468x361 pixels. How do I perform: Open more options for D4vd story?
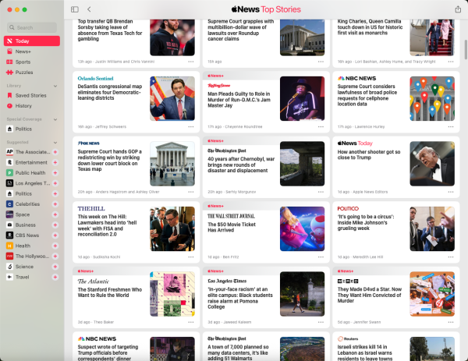(x=450, y=322)
